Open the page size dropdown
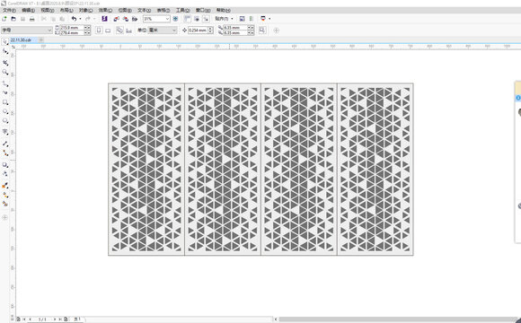This screenshot has width=521, height=323. coord(27,31)
